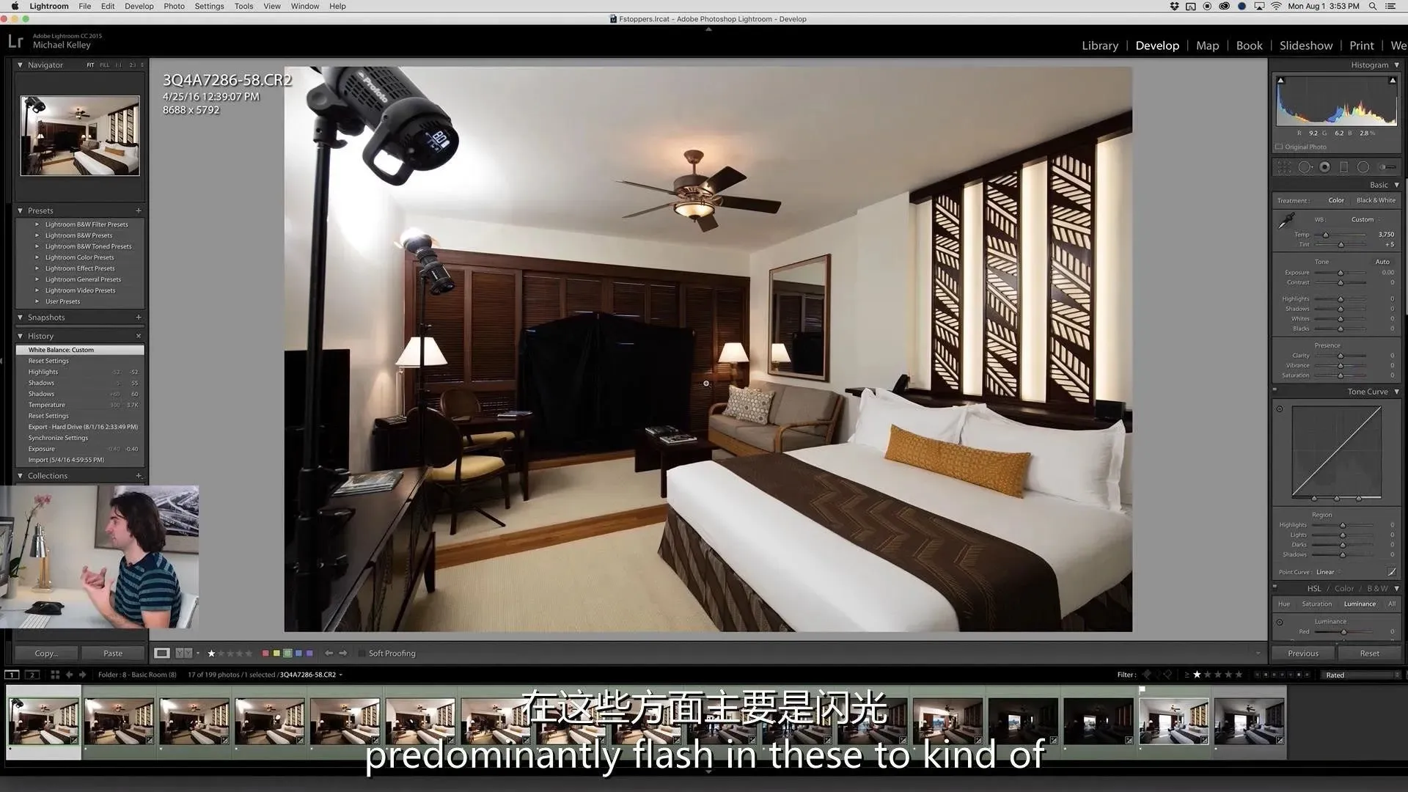This screenshot has height=792, width=1408.
Task: Toggle the shadow clipping indicator in the histogram
Action: tap(1280, 81)
